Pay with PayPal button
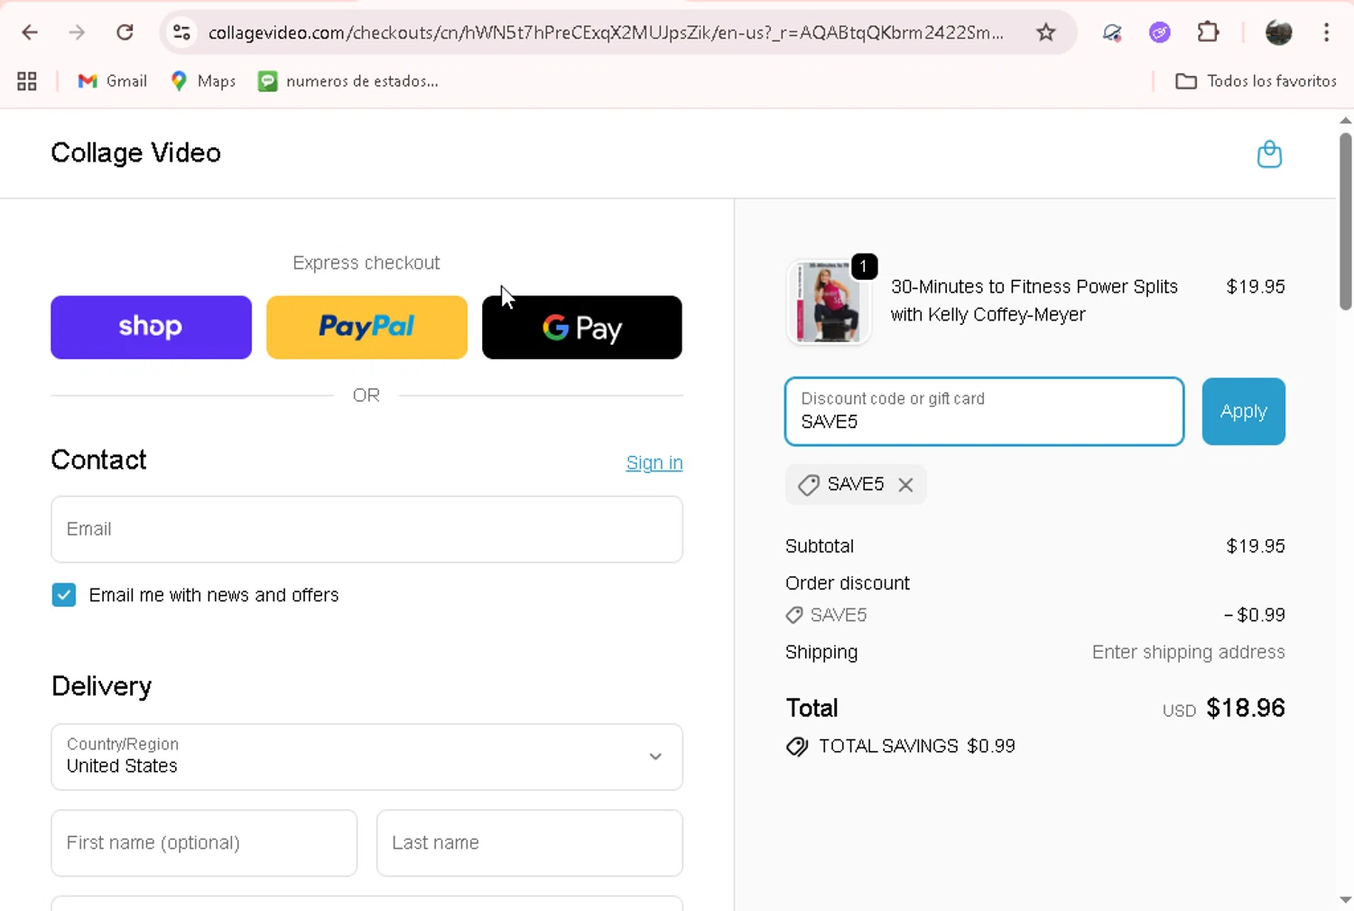Viewport: 1354px width, 911px height. coord(366,327)
